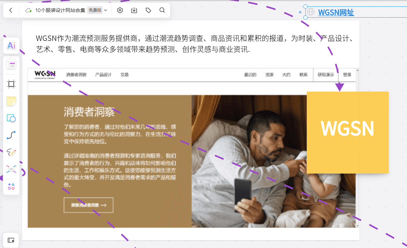The width and height of the screenshot is (407, 248).
Task: Open the minimap icon at bottom left
Action: 11,240
